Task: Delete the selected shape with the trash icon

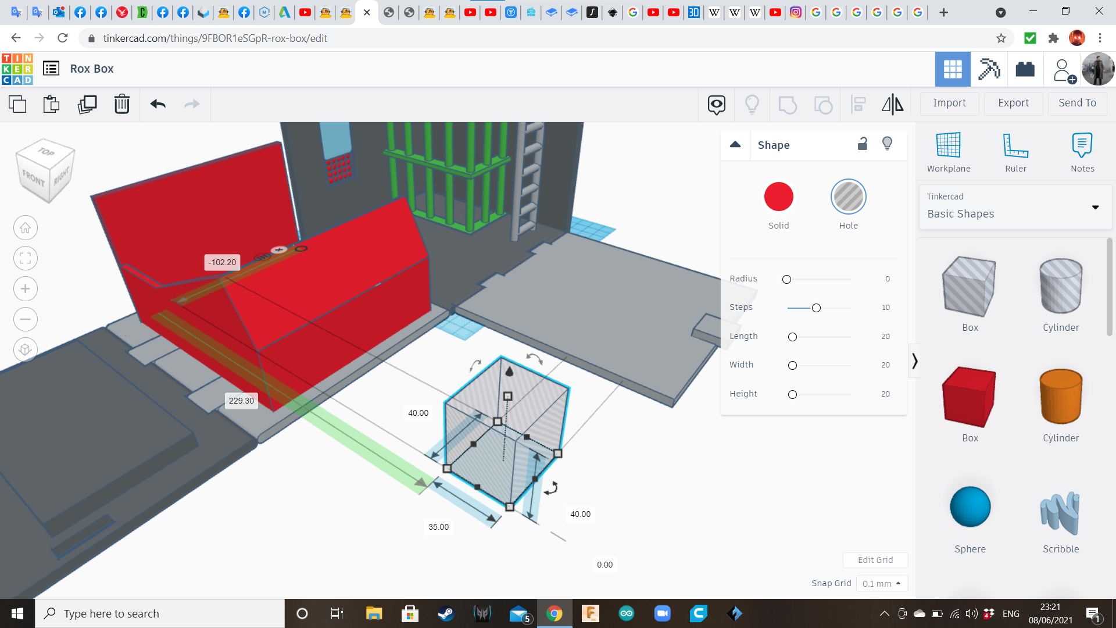Action: (122, 104)
